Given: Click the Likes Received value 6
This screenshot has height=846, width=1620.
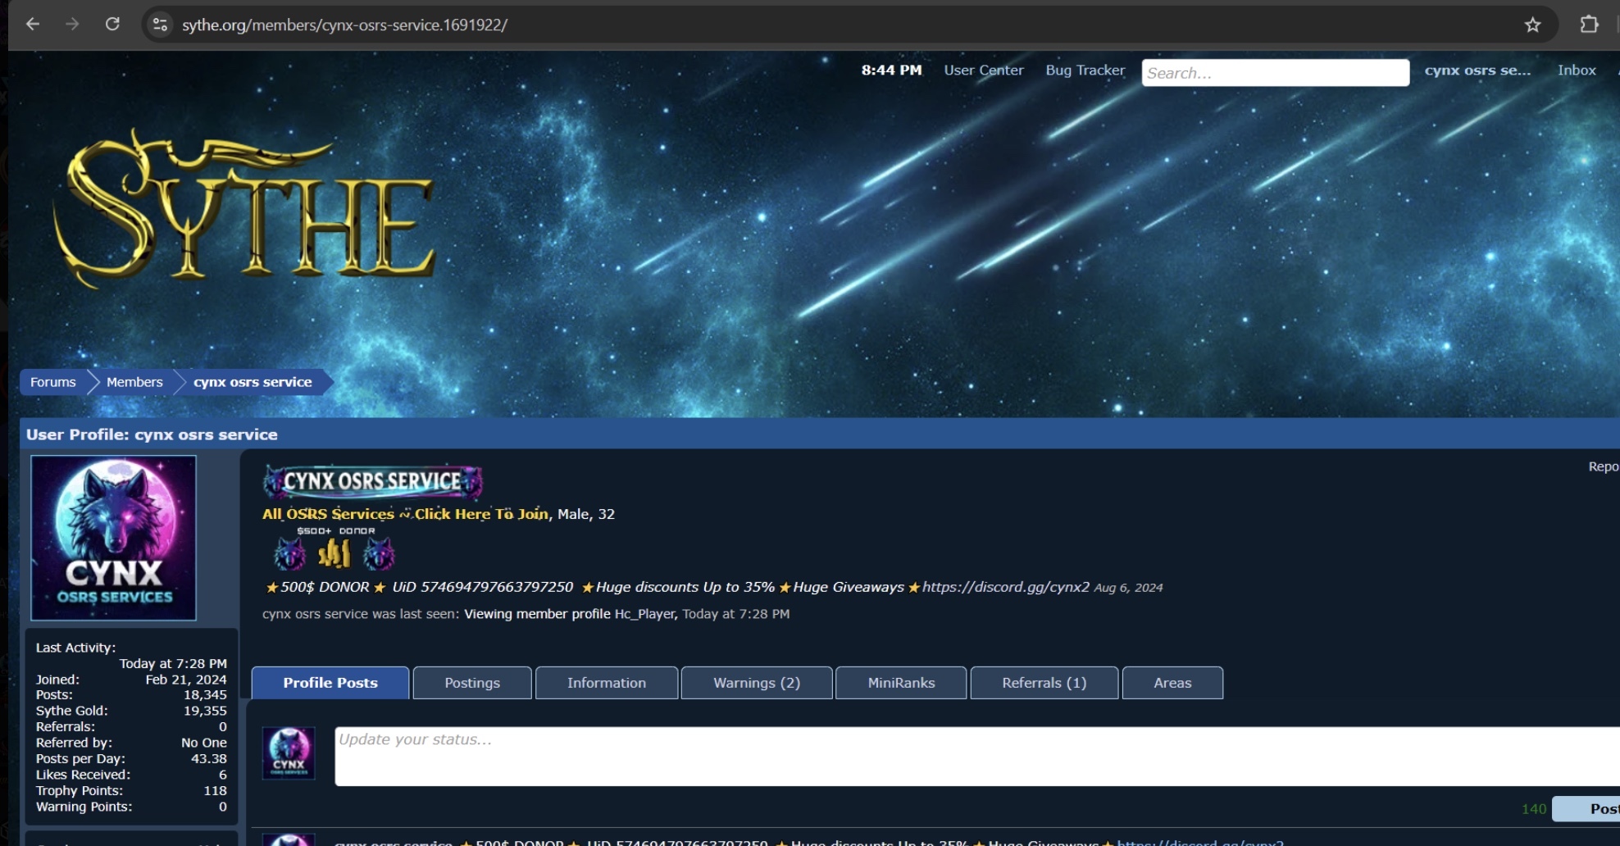Looking at the screenshot, I should click(x=223, y=775).
